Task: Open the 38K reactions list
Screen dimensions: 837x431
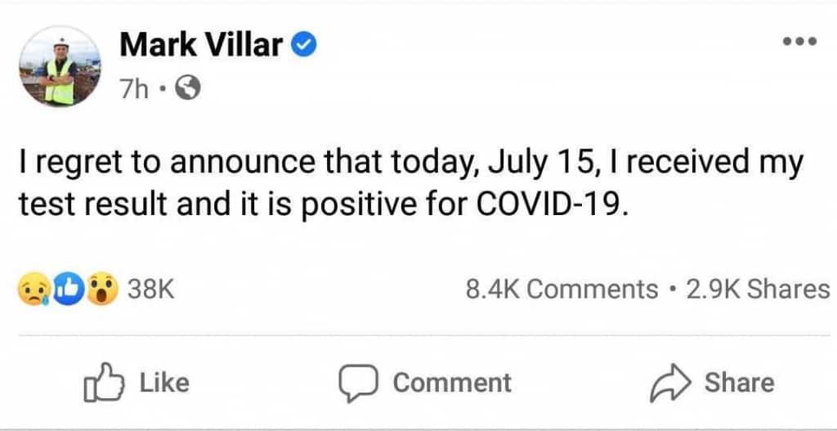Action: 151,290
